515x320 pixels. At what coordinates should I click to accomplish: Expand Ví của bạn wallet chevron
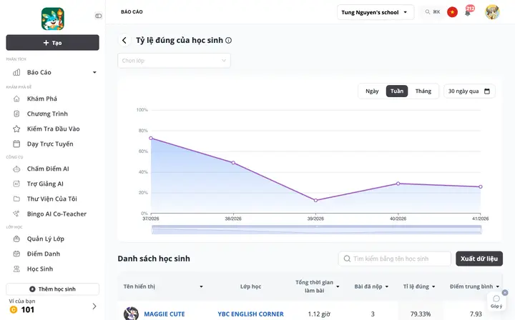[x=94, y=306]
